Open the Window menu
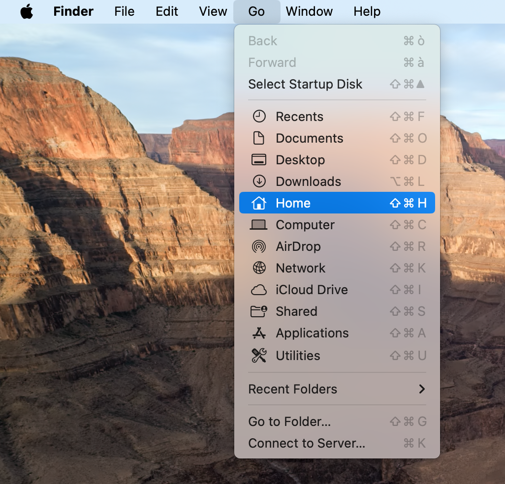Viewport: 505px width, 484px height. pos(309,12)
